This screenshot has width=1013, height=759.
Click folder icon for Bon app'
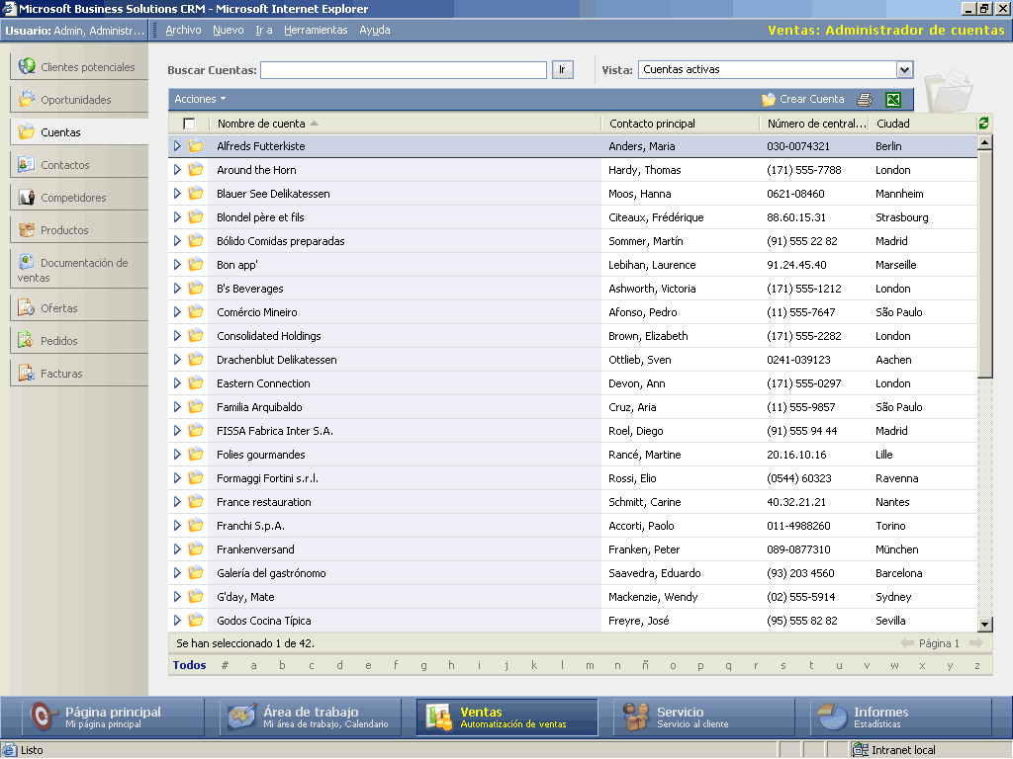tap(195, 265)
